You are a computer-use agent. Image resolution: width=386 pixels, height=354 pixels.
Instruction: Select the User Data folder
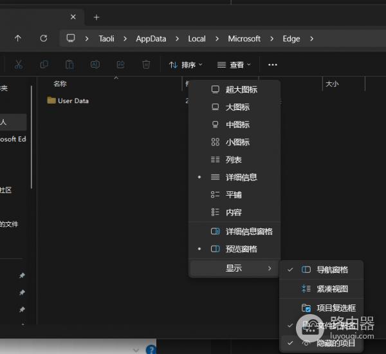pos(68,100)
